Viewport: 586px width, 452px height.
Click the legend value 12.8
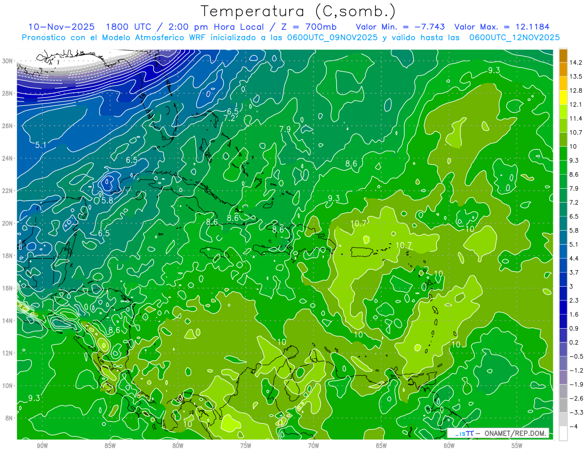(x=575, y=91)
